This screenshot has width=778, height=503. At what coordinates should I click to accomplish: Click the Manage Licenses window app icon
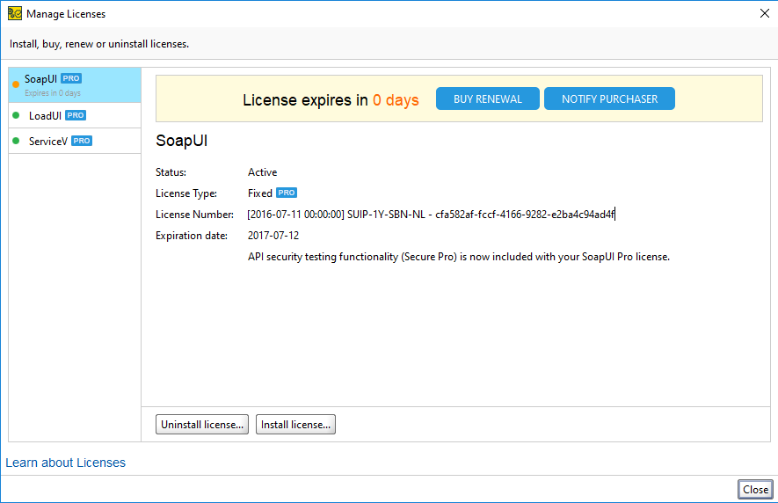click(x=15, y=13)
